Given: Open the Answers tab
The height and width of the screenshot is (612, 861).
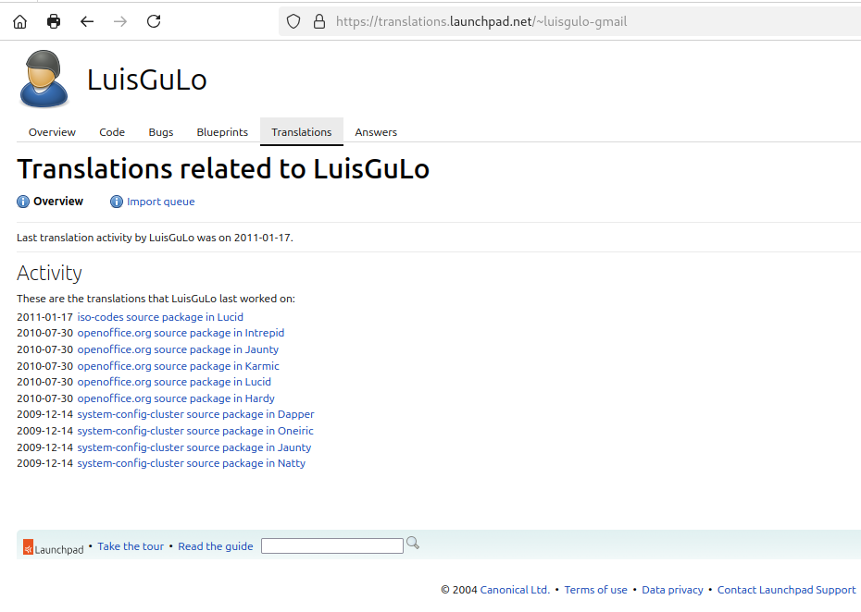Looking at the screenshot, I should [x=376, y=132].
